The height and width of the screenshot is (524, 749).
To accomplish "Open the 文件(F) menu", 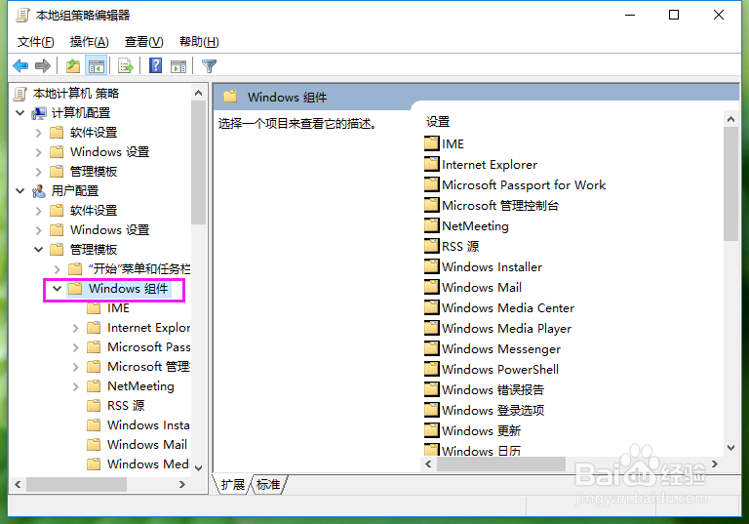I will (x=36, y=42).
